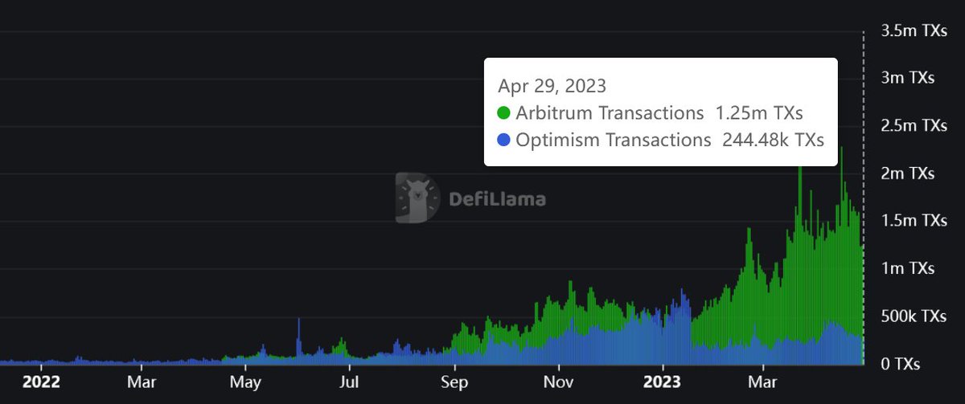Viewport: 965px width, 404px height.
Task: Click the DefiLlama llama logo watermark
Action: coord(417,198)
